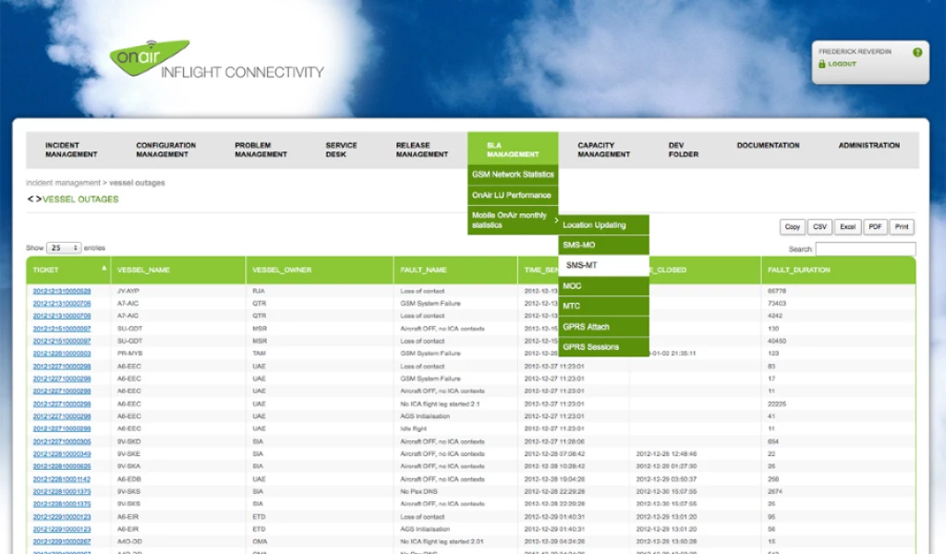Image resolution: width=946 pixels, height=554 pixels.
Task: Select GPRS Sessions in the submenu
Action: (603, 347)
